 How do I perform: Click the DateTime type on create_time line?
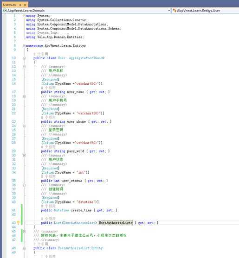coord(61,210)
